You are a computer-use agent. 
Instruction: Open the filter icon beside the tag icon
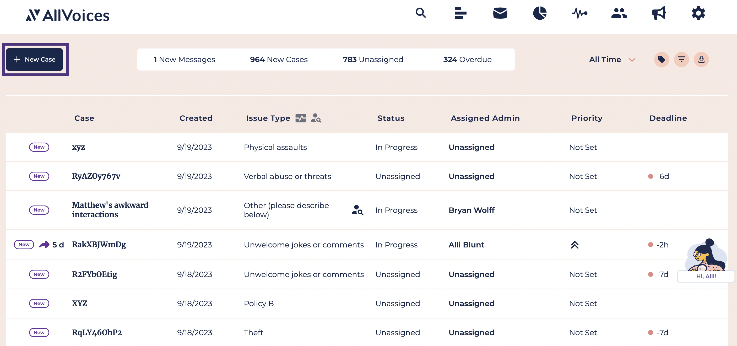(682, 59)
